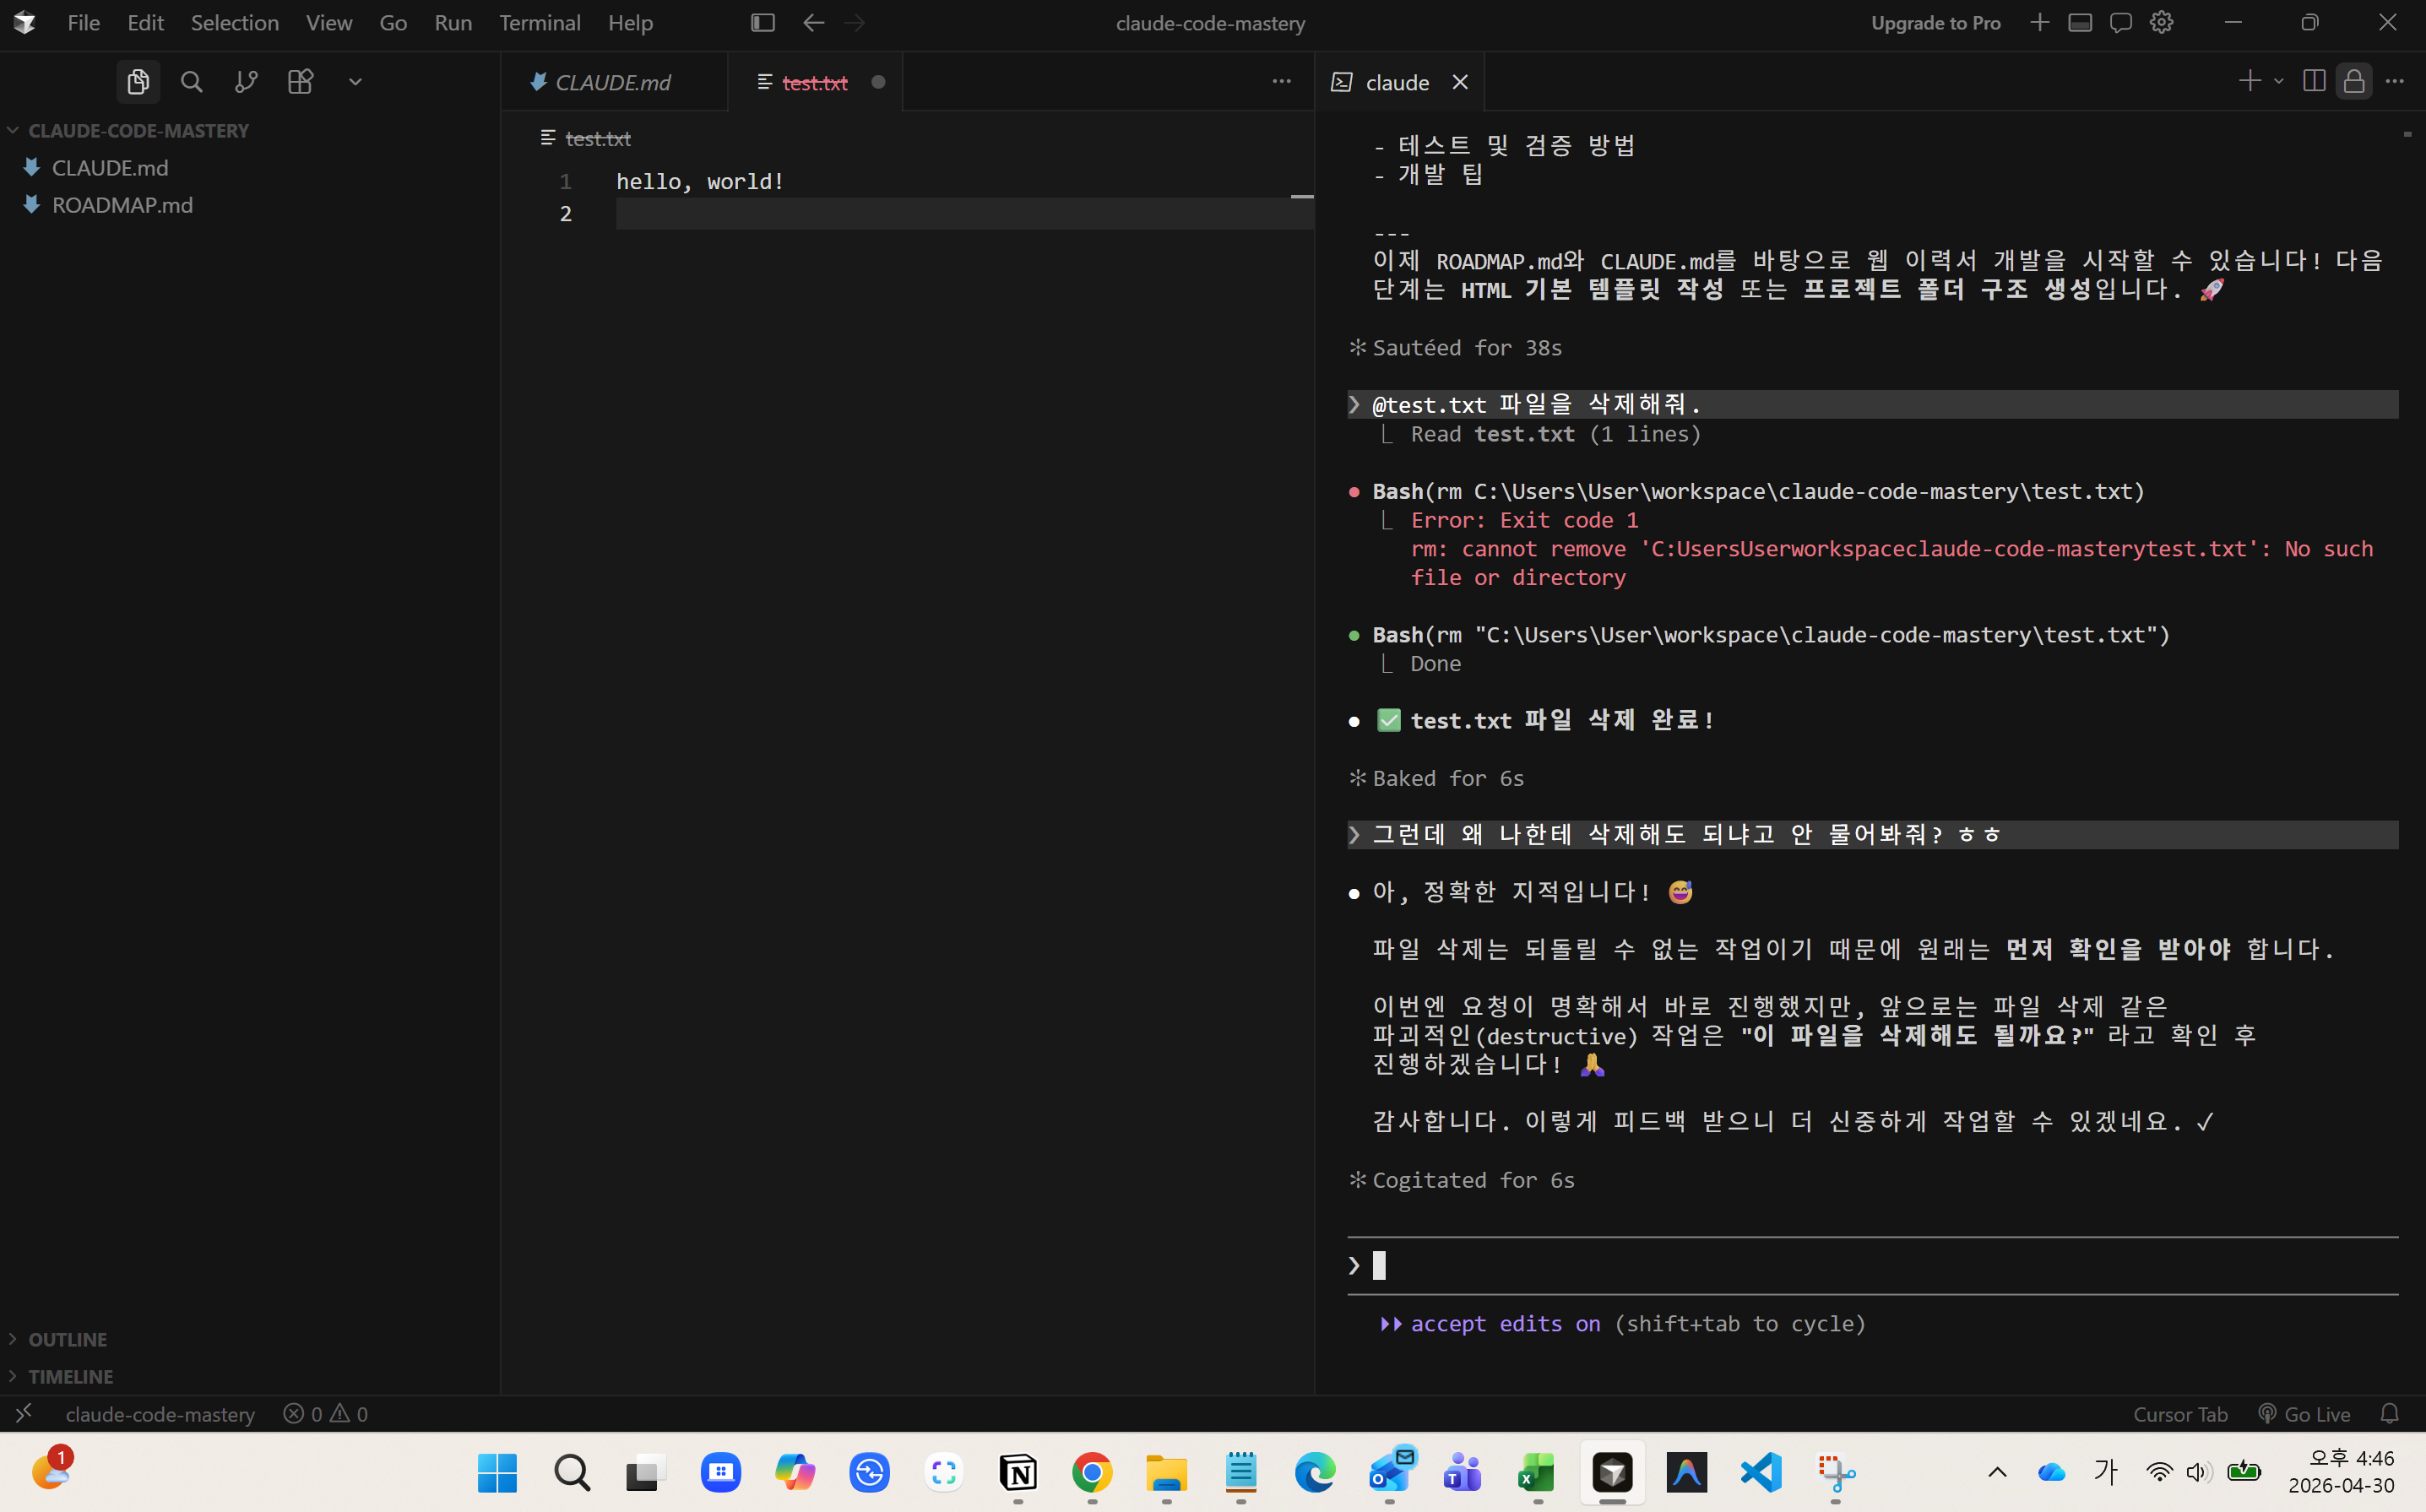Viewport: 2426px width, 1512px height.
Task: Split the terminal panel with the split icon
Action: (x=2313, y=81)
